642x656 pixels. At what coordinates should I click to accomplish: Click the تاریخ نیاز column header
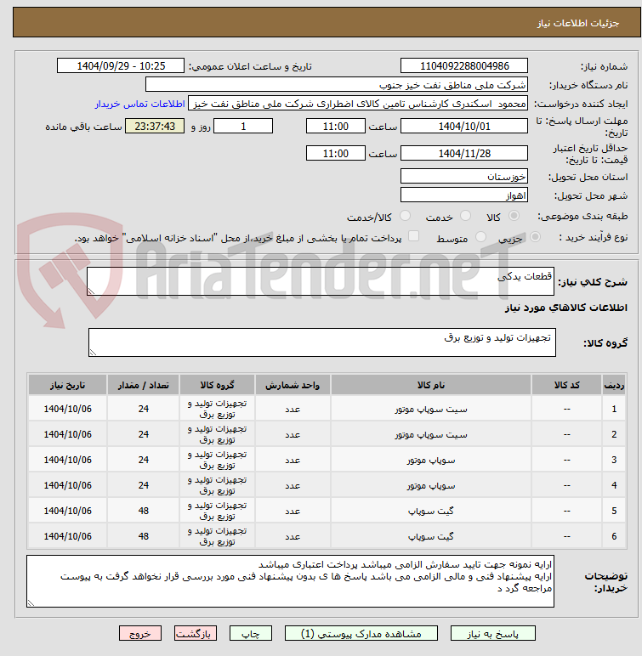(67, 385)
